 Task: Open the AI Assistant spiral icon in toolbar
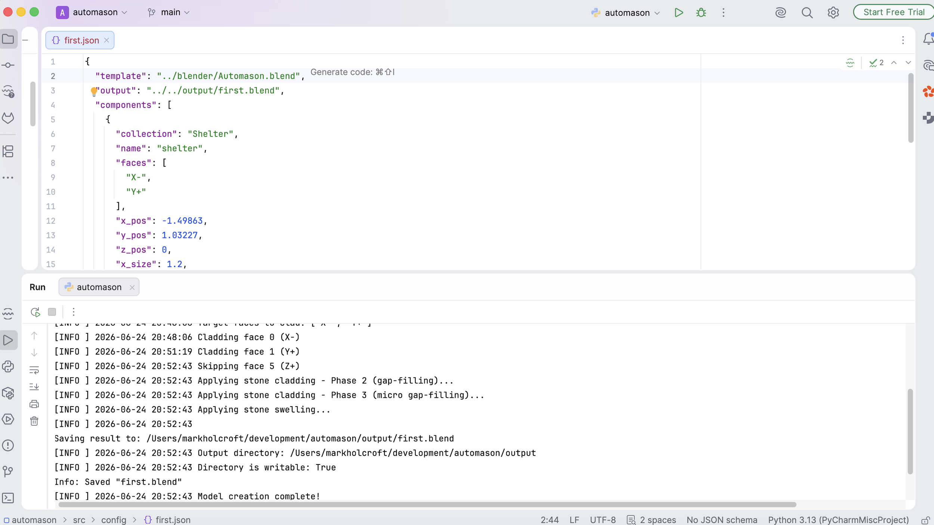[781, 13]
